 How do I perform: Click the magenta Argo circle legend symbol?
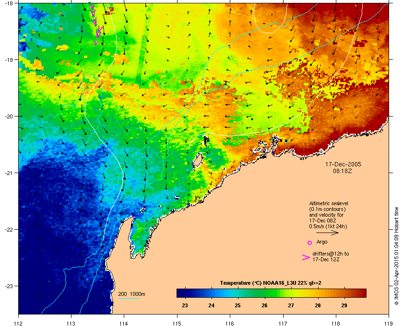[x=310, y=243]
